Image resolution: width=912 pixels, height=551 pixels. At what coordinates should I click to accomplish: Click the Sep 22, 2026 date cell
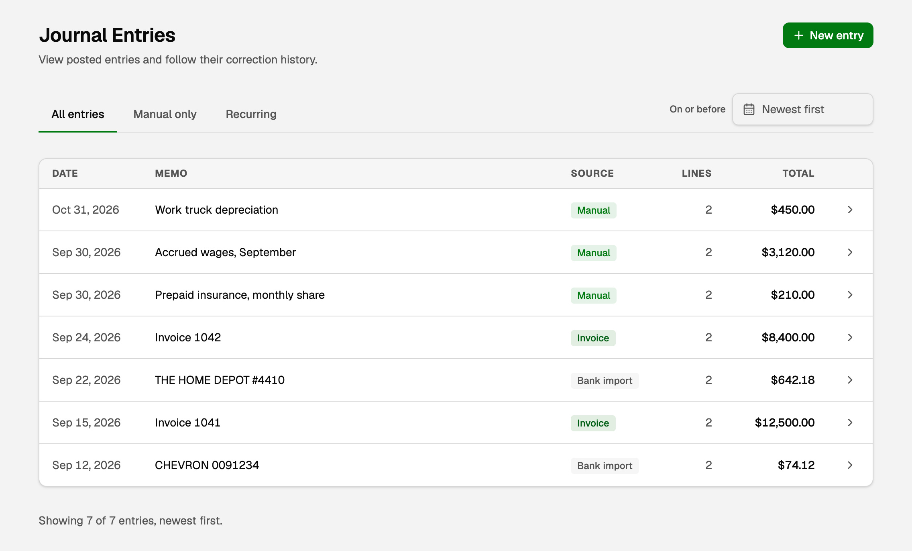86,380
